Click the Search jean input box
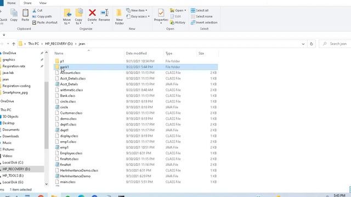Screen dimensions: 351x197 (336, 44)
